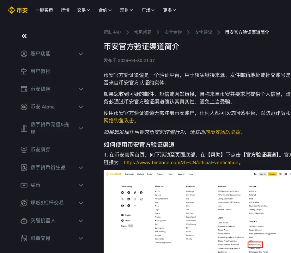Screen dimensions: 291x253
Task: Click the 用户教程 signpost icon
Action: (x=24, y=71)
